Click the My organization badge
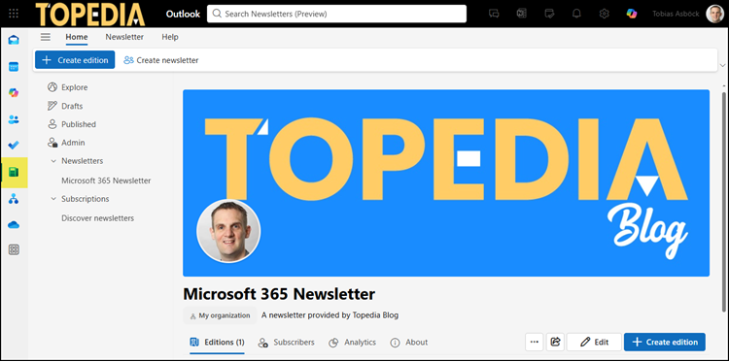The height and width of the screenshot is (362, 729). tap(220, 315)
